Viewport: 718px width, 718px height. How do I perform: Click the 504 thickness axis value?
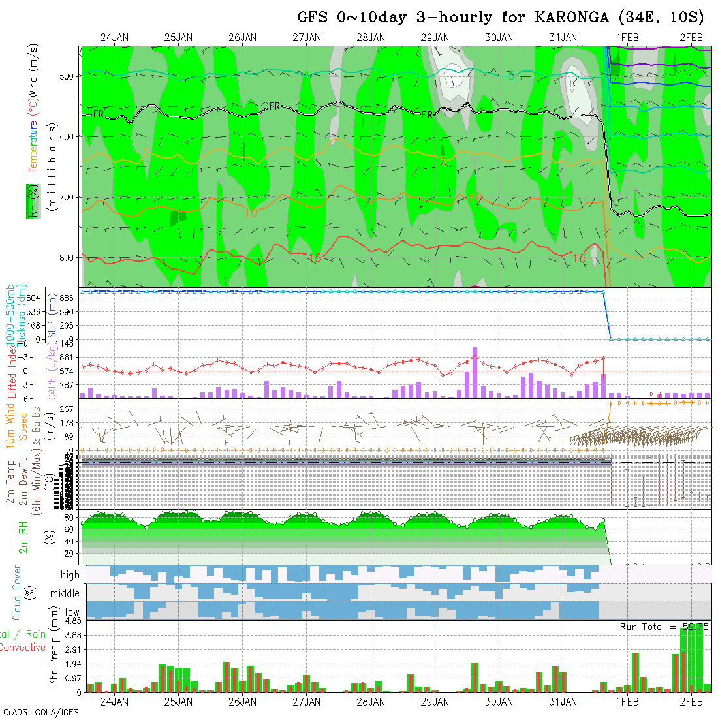[x=33, y=298]
